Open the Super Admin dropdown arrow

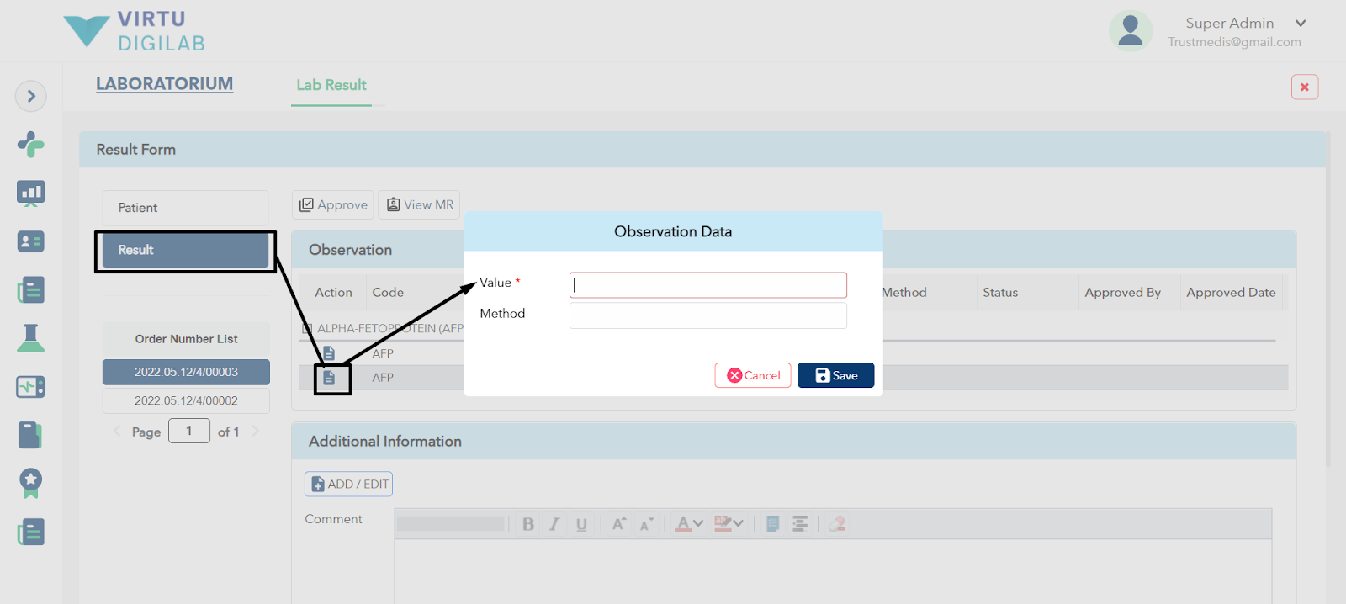point(1301,24)
